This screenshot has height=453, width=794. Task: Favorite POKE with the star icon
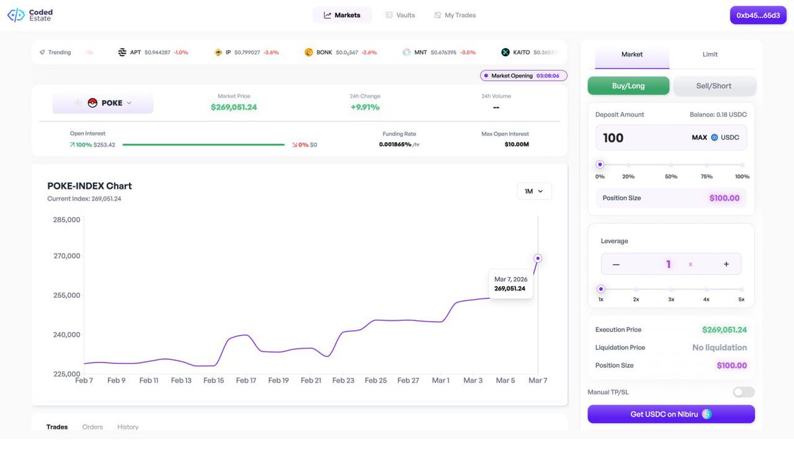pyautogui.click(x=78, y=103)
